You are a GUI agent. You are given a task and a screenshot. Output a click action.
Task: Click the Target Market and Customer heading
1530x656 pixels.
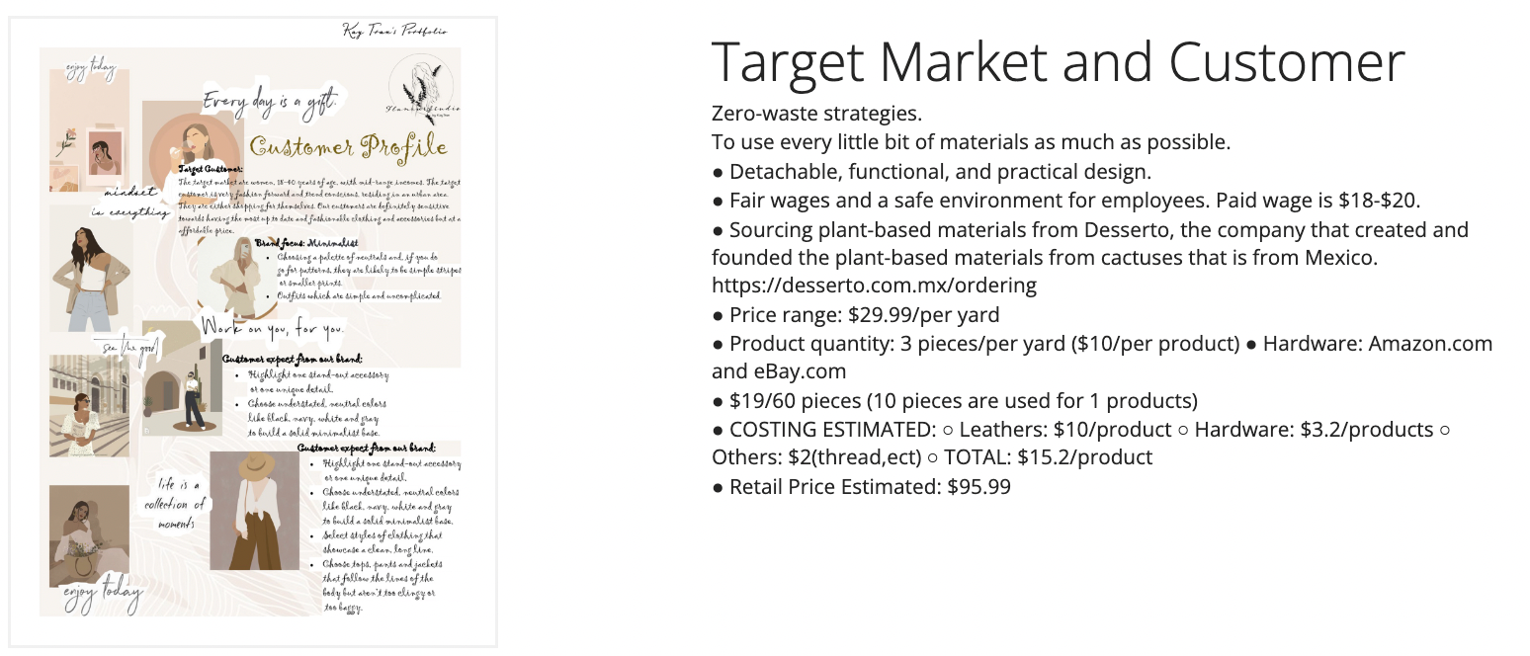[x=1058, y=61]
